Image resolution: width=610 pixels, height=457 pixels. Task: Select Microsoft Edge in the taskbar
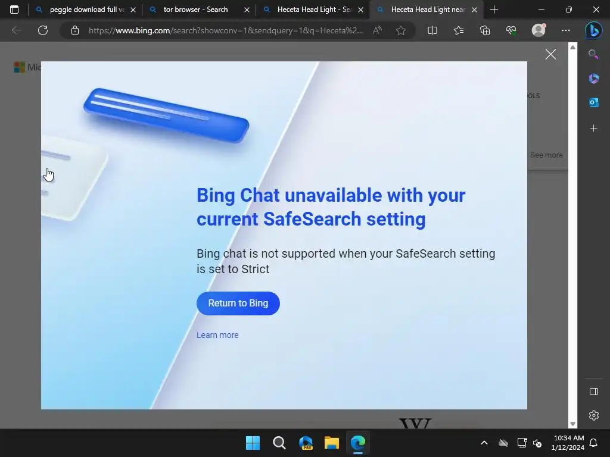point(358,443)
